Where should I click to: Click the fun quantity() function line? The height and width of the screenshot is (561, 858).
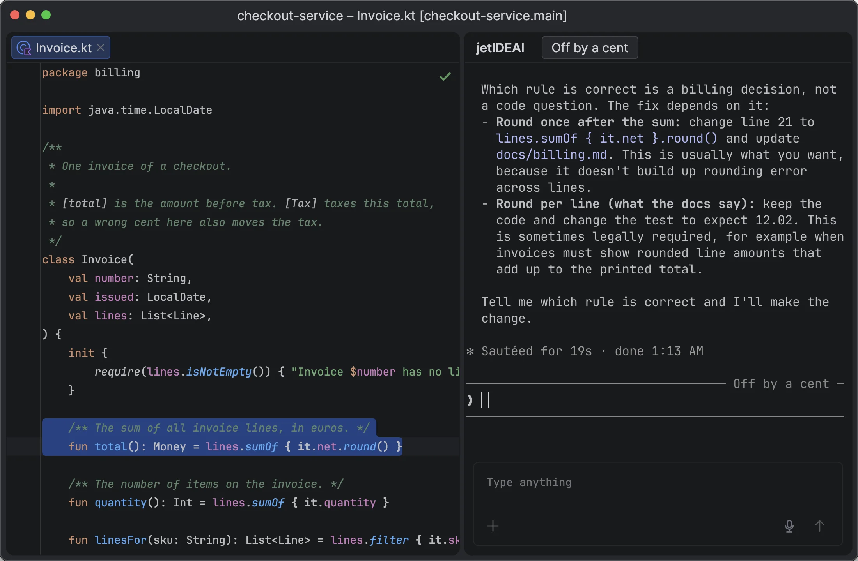pos(229,503)
